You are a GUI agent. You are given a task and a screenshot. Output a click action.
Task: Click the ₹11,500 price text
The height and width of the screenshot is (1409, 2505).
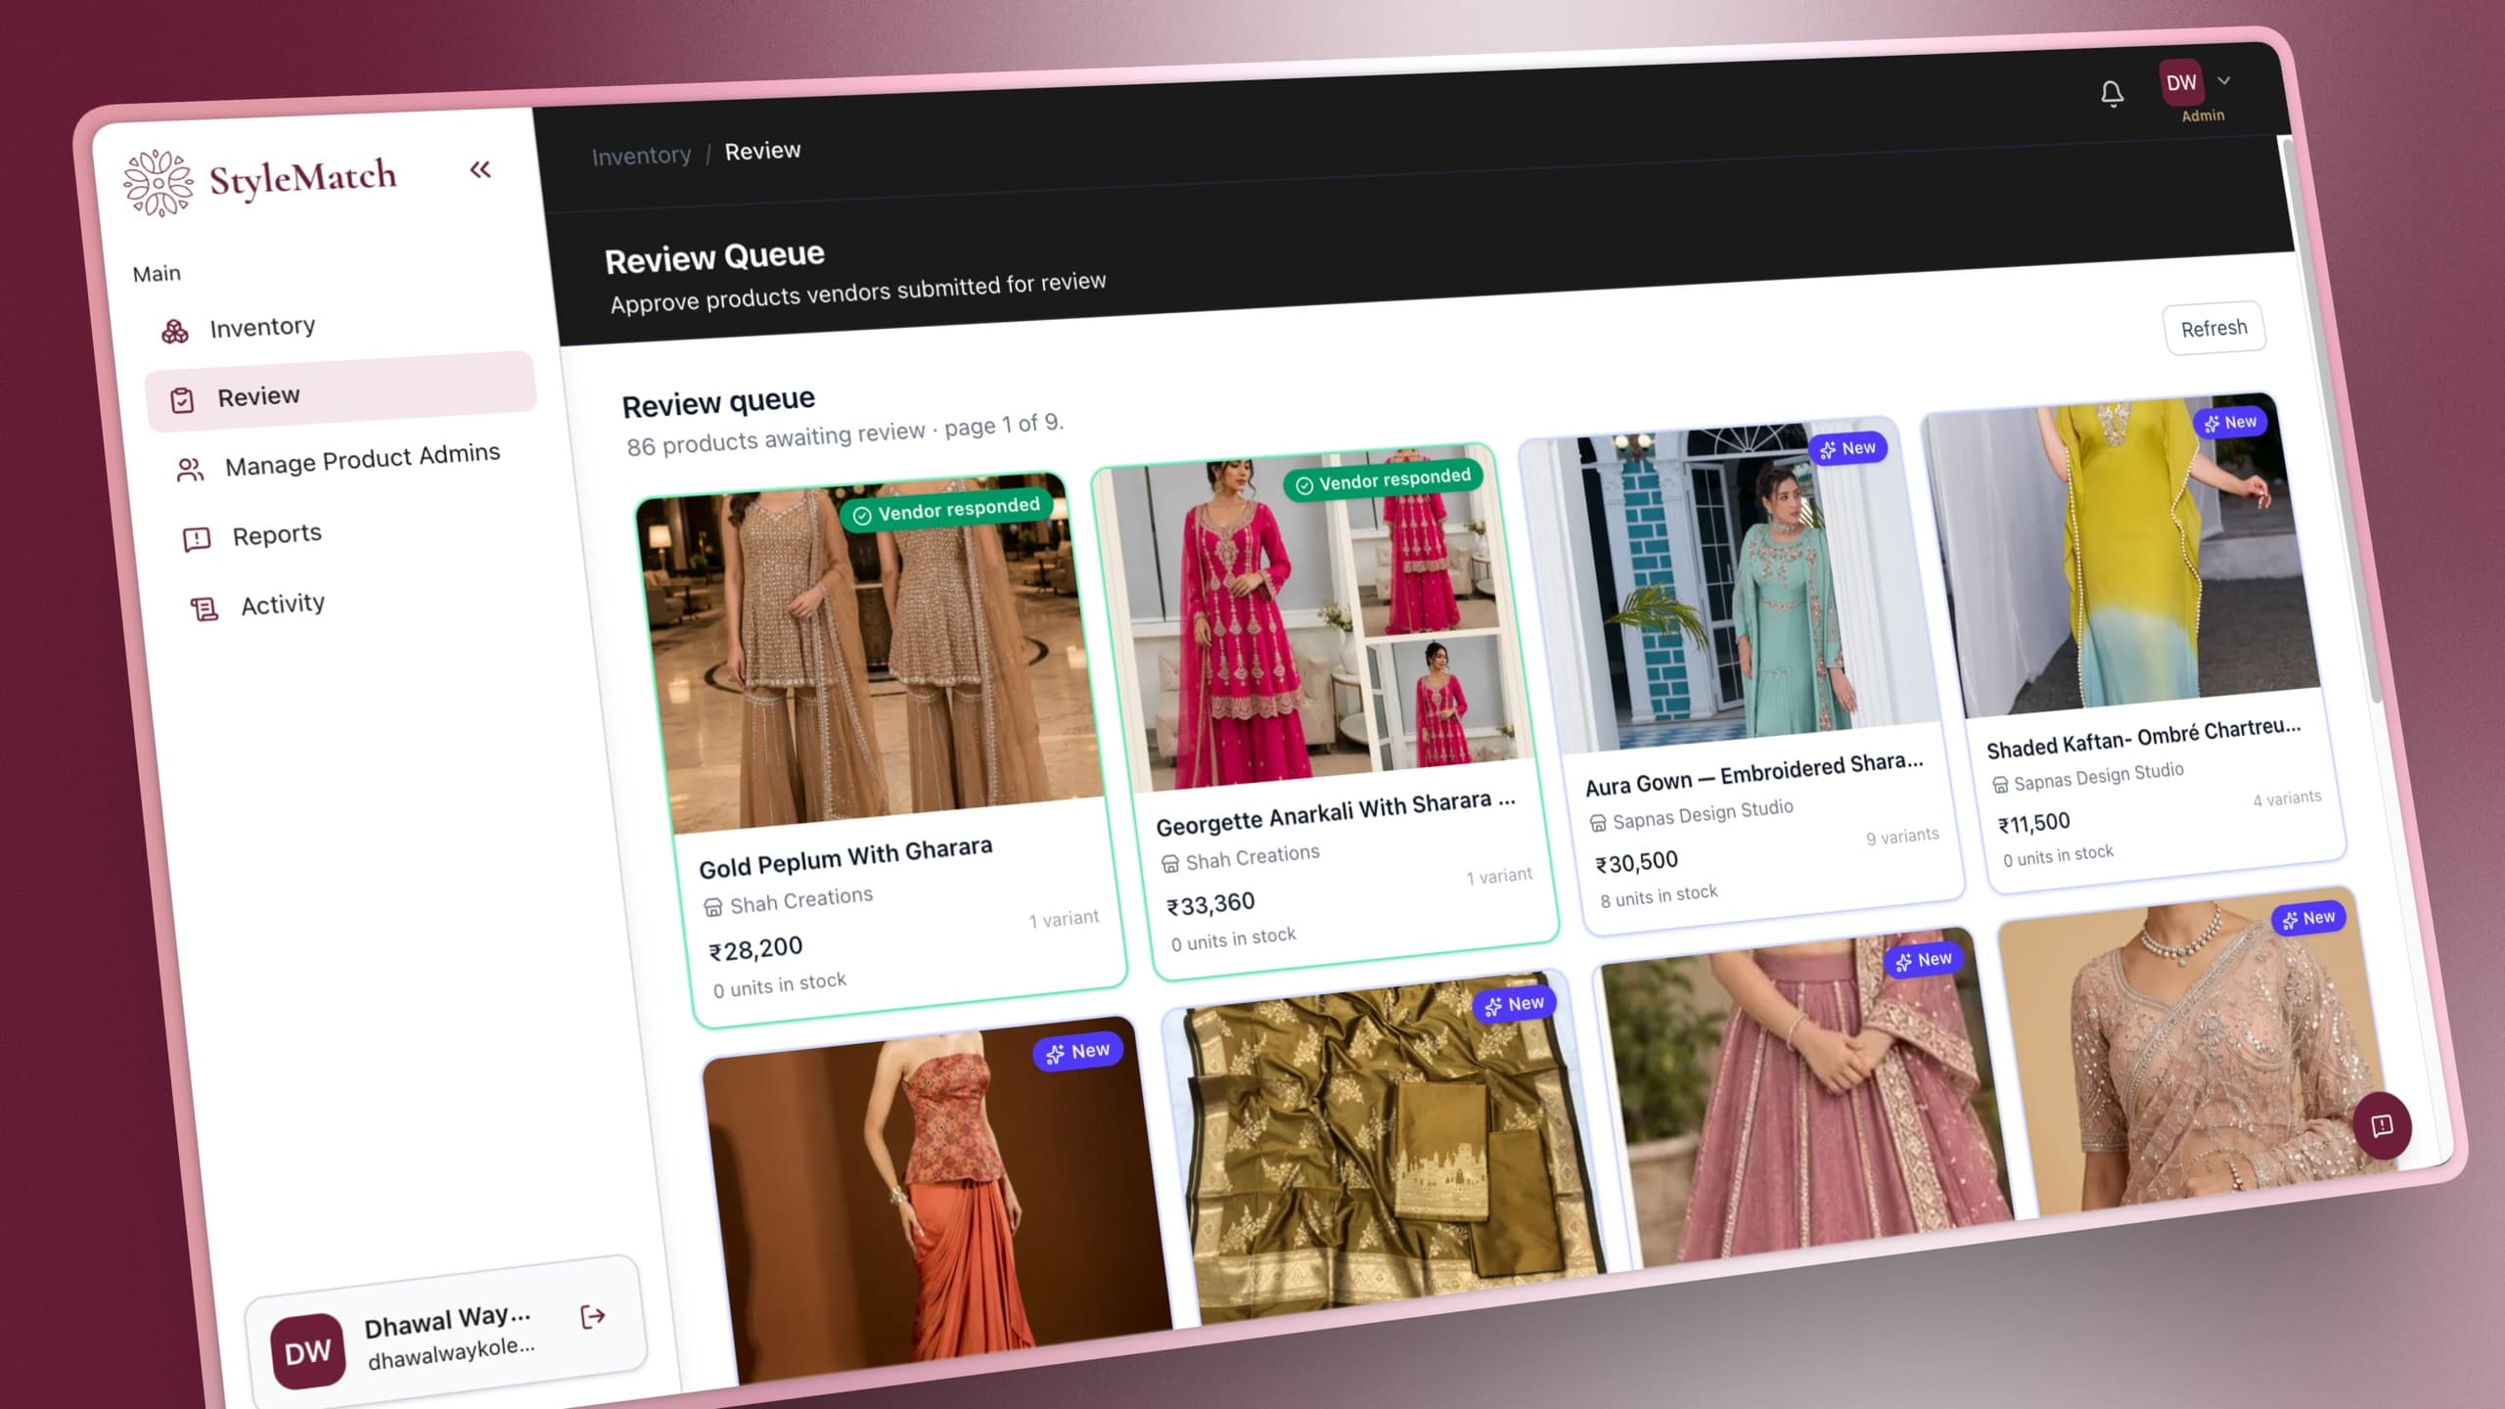[2033, 823]
